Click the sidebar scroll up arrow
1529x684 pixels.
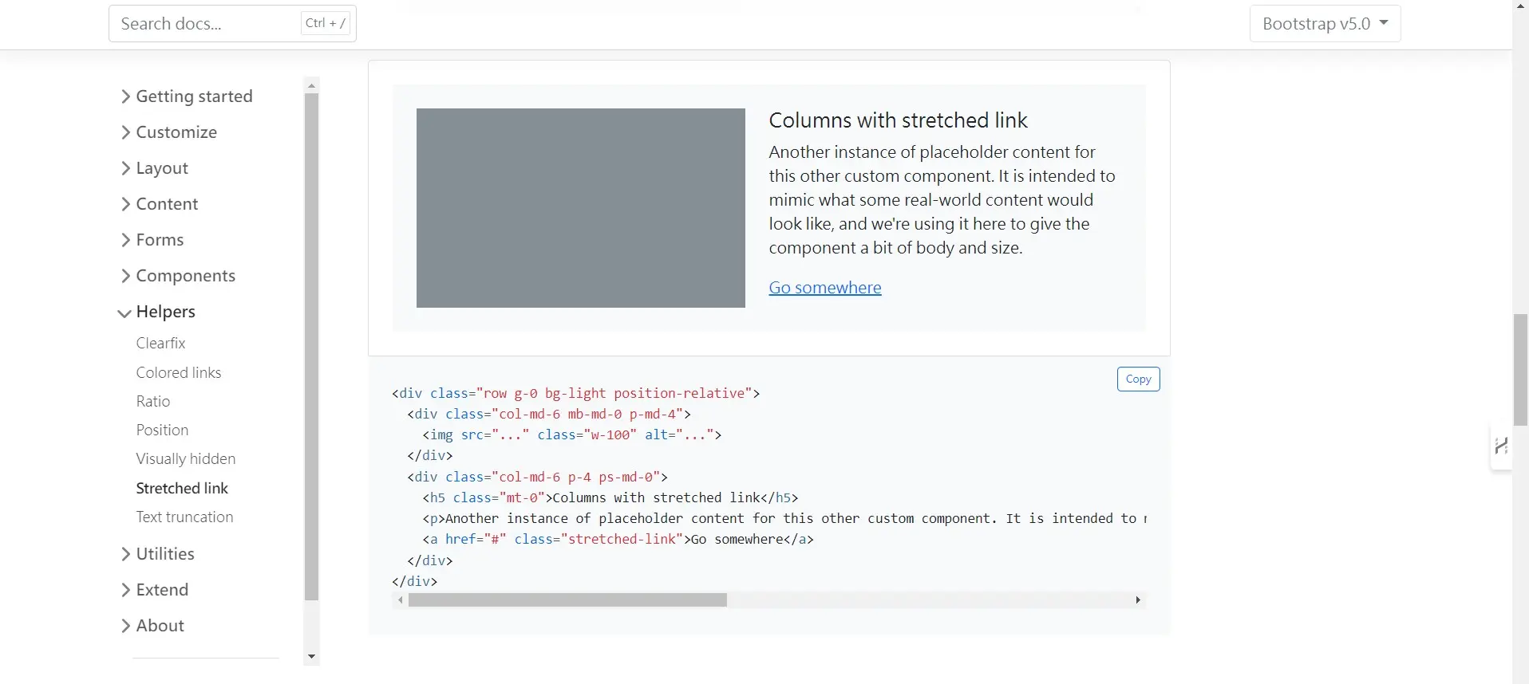(x=311, y=85)
